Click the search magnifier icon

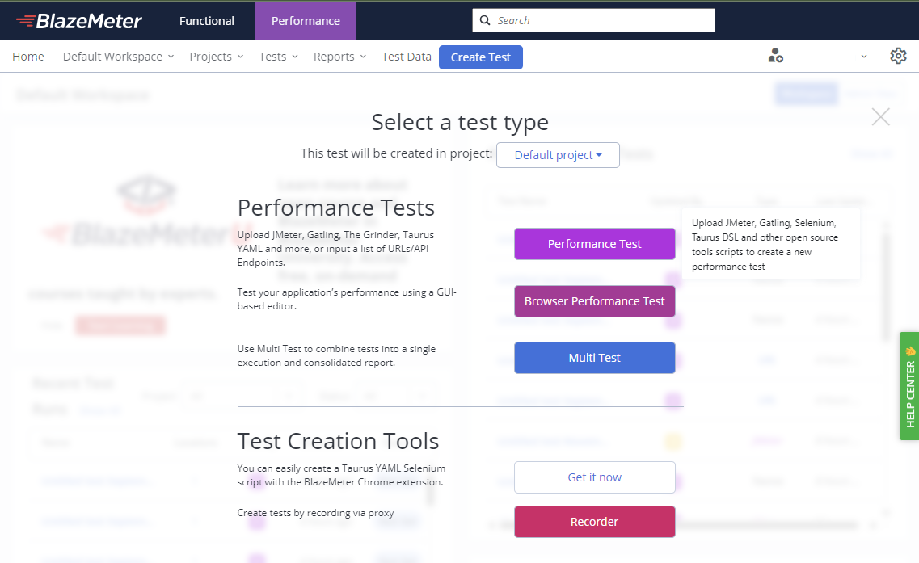485,20
